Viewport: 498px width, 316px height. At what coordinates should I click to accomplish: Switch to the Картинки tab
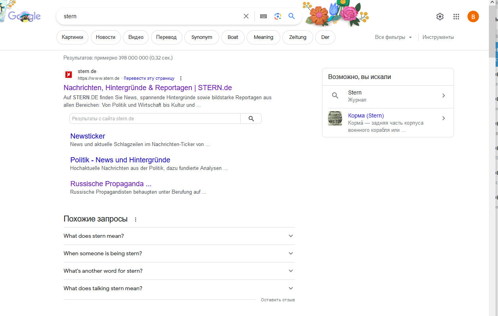tap(73, 37)
